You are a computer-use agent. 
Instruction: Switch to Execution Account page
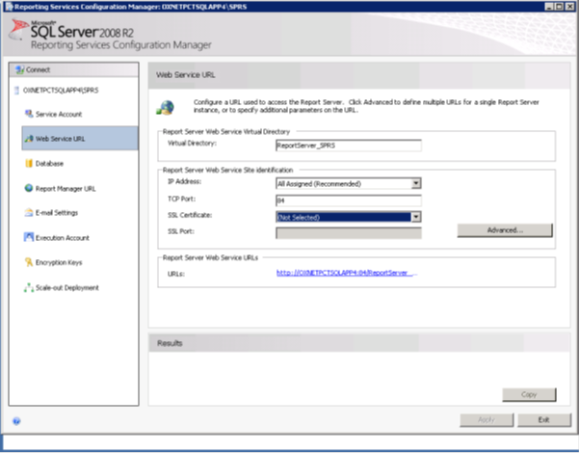[62, 238]
